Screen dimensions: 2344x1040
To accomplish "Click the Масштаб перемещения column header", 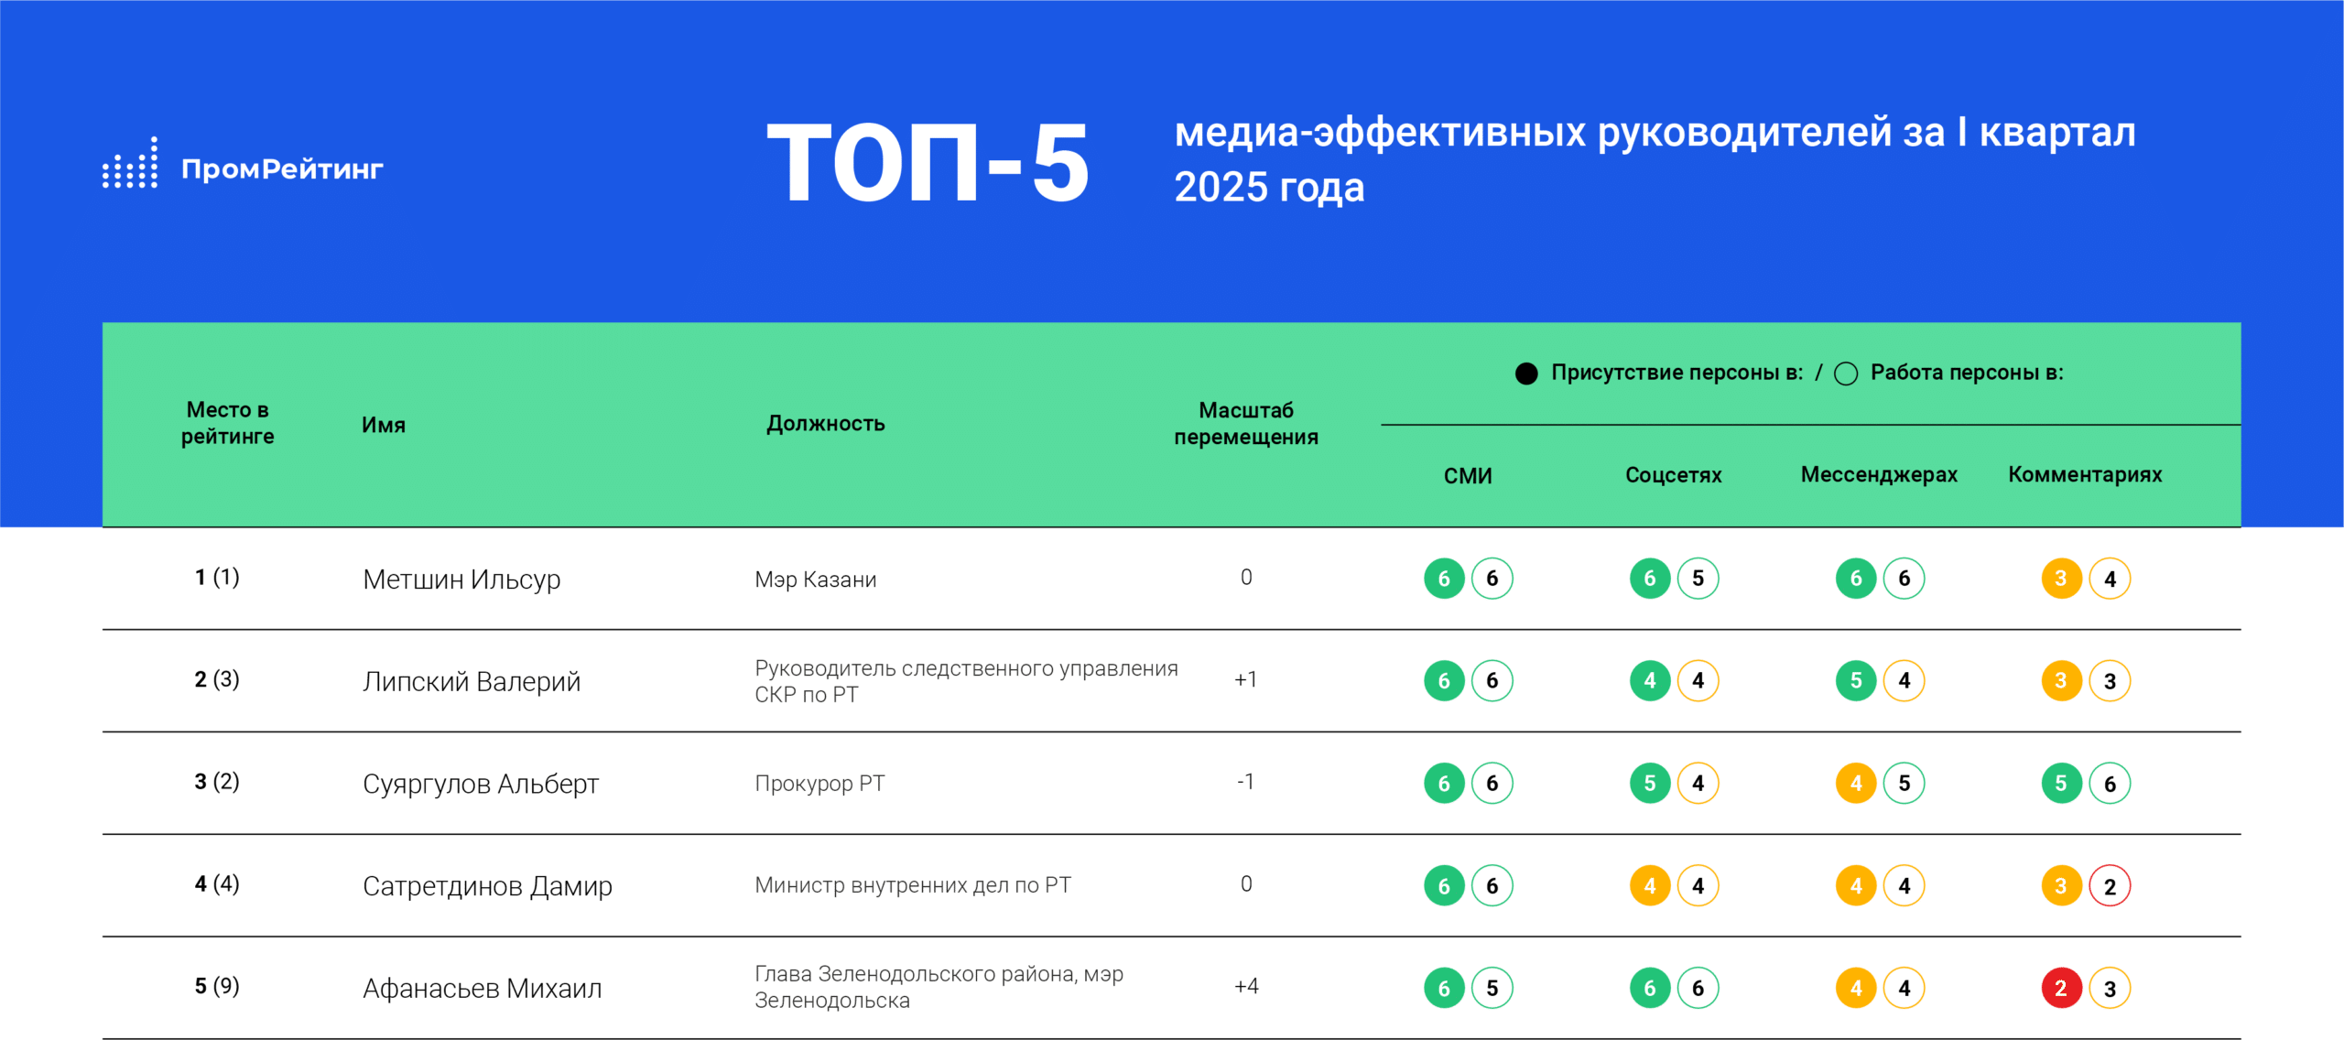I will click(1246, 423).
